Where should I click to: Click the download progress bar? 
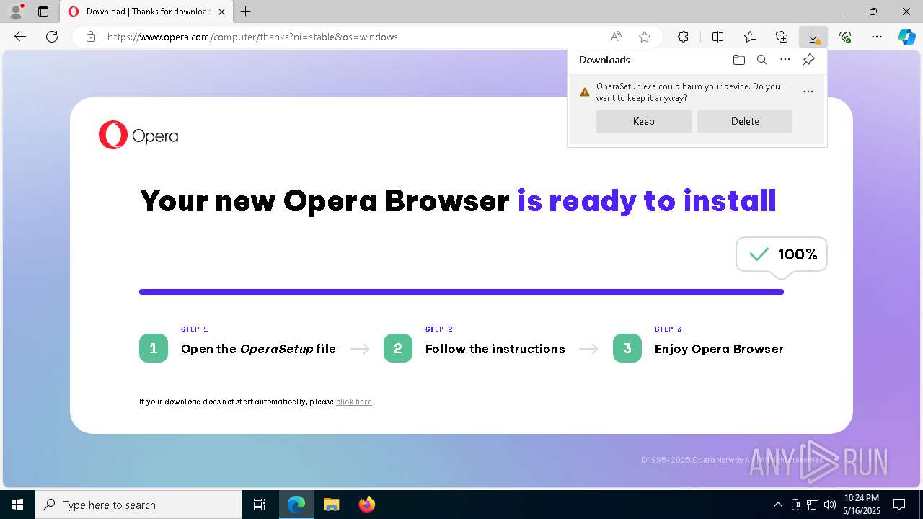pos(461,292)
